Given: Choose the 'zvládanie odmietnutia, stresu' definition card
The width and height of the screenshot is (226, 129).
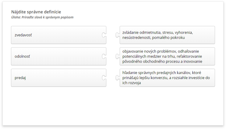Looking at the screenshot, I should click(167, 35).
